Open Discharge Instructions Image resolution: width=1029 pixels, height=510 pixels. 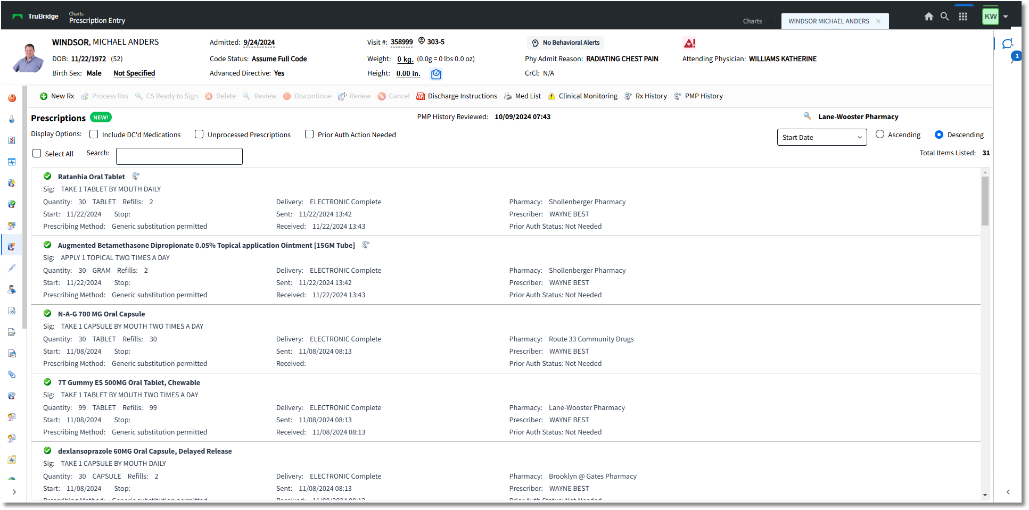457,96
